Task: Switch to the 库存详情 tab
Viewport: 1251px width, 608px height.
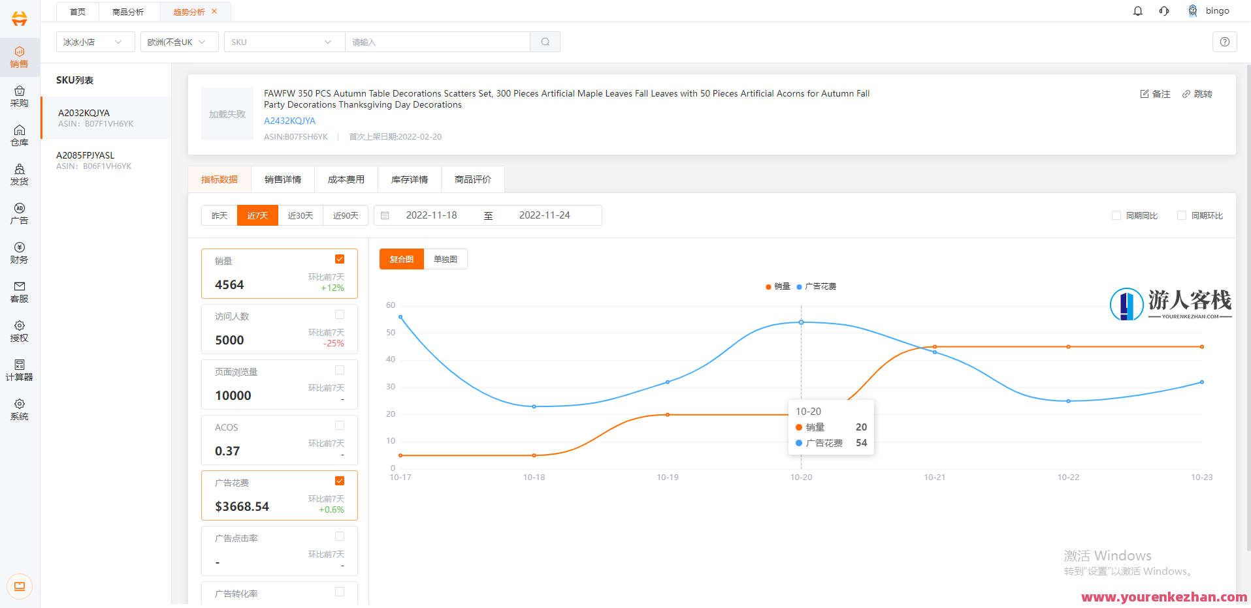Action: pyautogui.click(x=410, y=179)
